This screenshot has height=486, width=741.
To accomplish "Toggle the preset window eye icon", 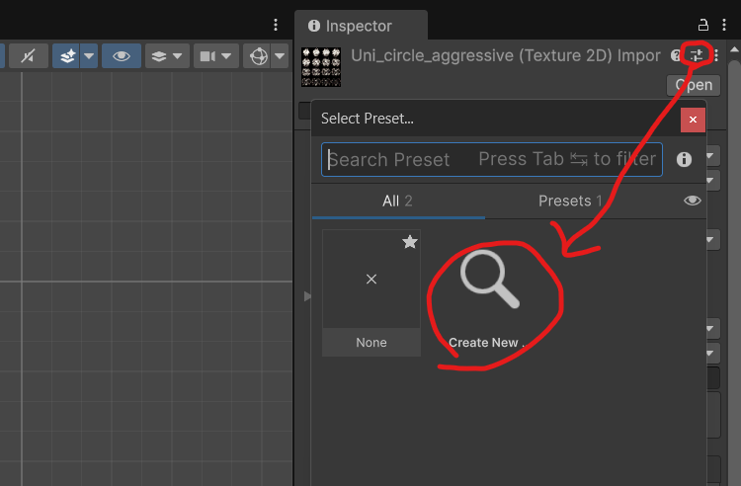I will click(x=693, y=201).
